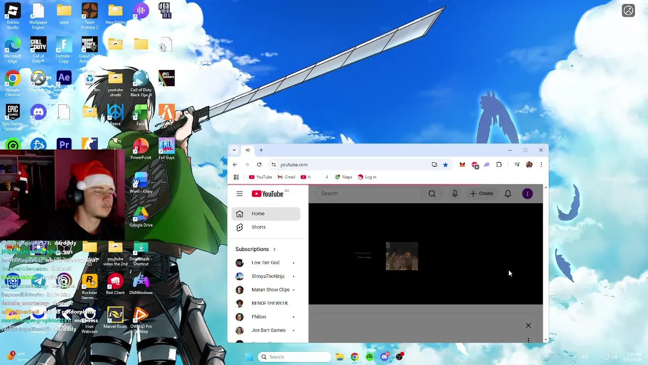The image size is (648, 365).
Task: Open ShinyaTheNinja subscription channel
Action: (x=266, y=276)
